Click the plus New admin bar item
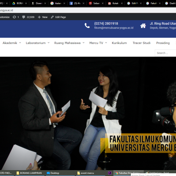This screenshot has height=176, width=176. point(43,17)
